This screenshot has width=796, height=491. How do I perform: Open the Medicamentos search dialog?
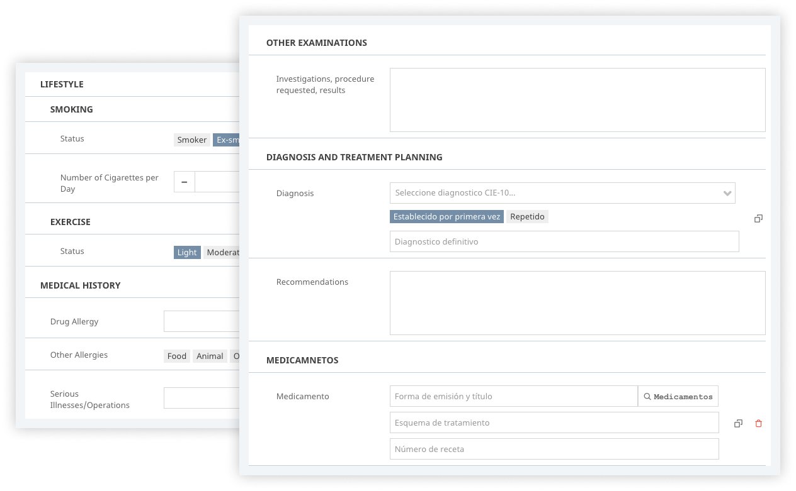(678, 396)
